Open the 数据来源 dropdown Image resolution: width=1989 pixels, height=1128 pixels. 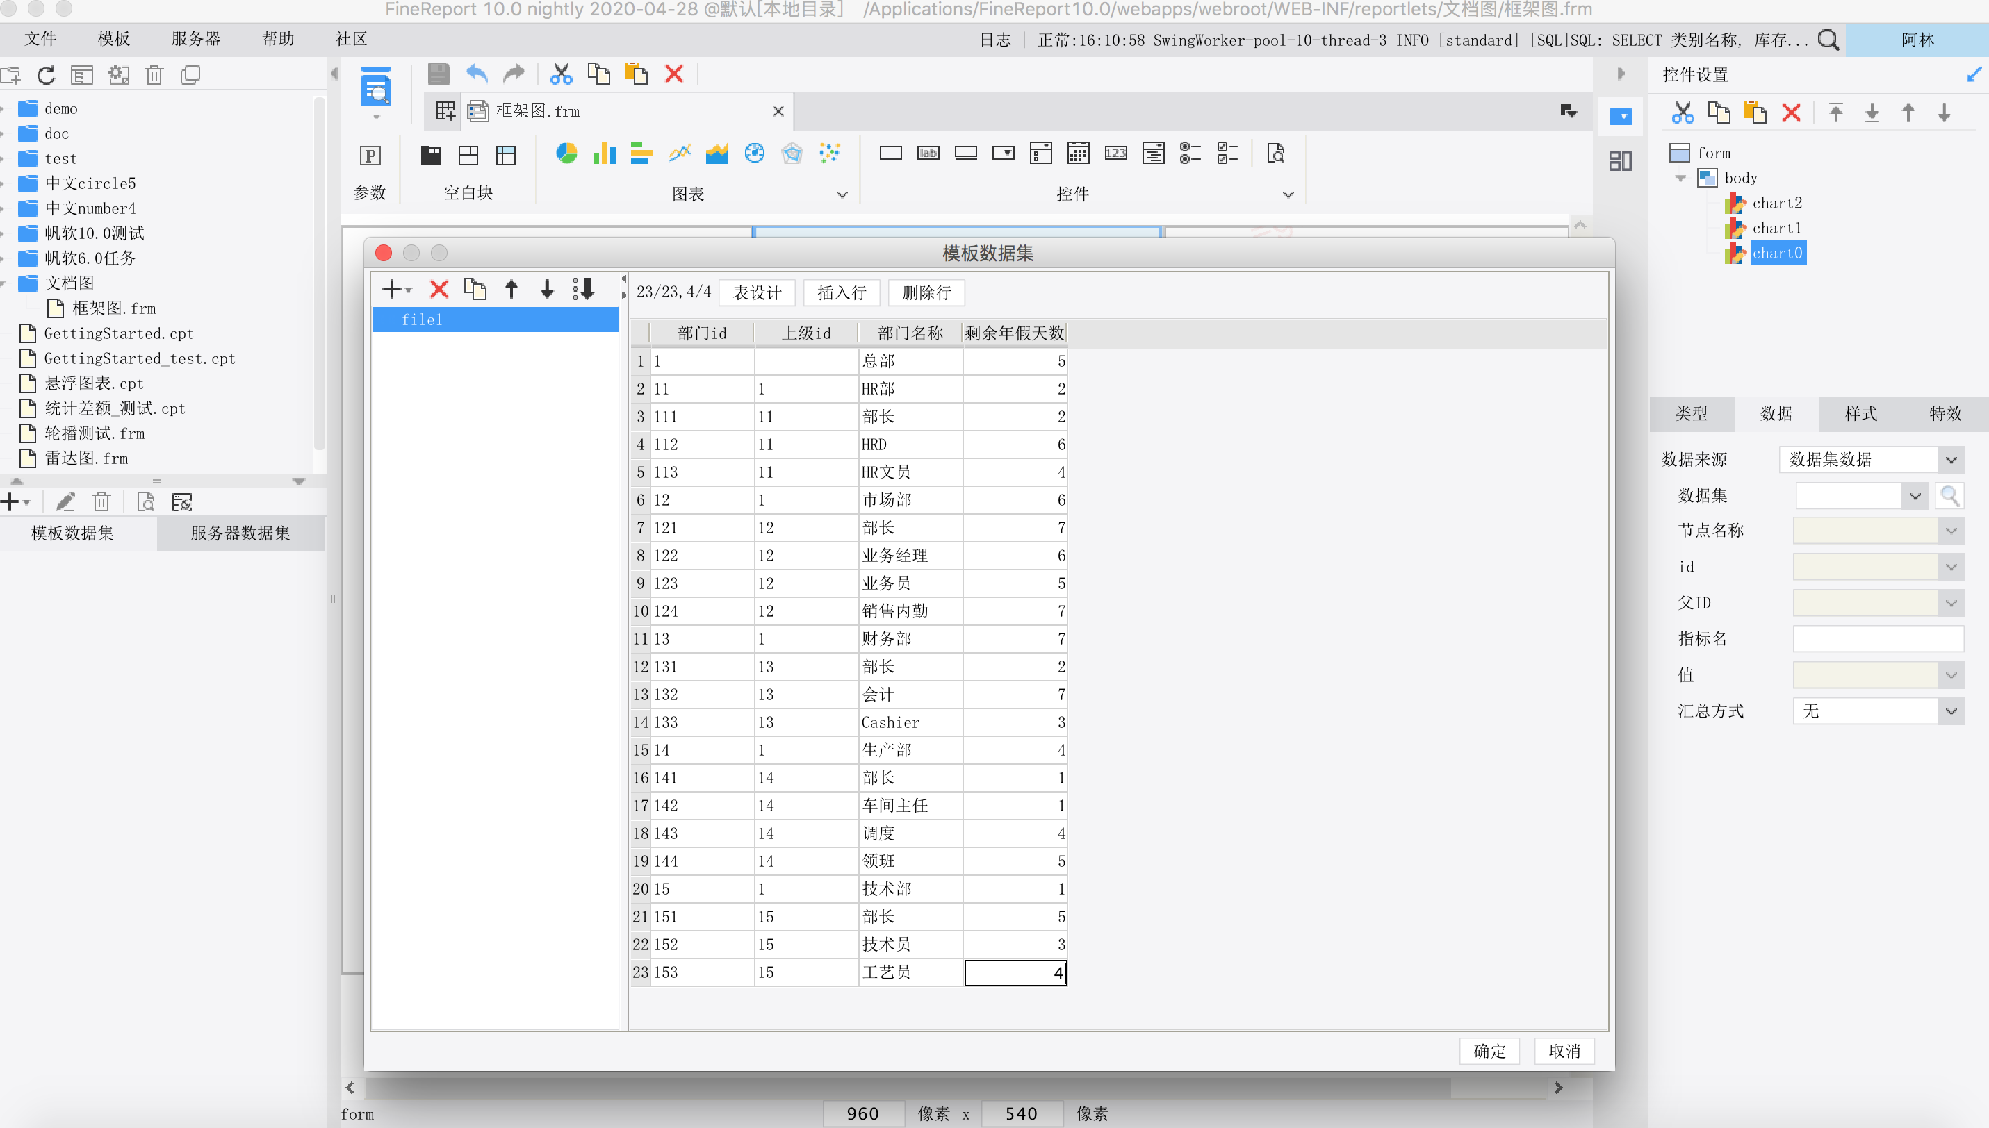click(x=1950, y=459)
